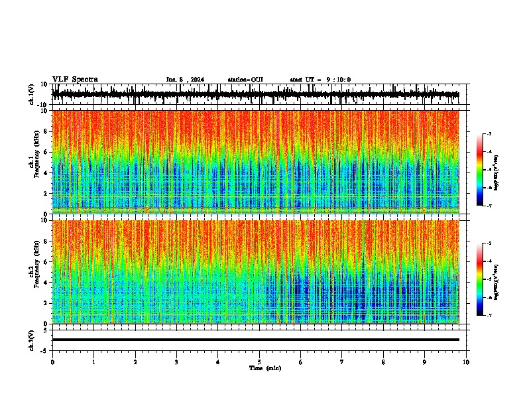This screenshot has height=406, width=525.
Task: Click the "5" tick of the ch.3 voltage axis
Action: [46, 330]
